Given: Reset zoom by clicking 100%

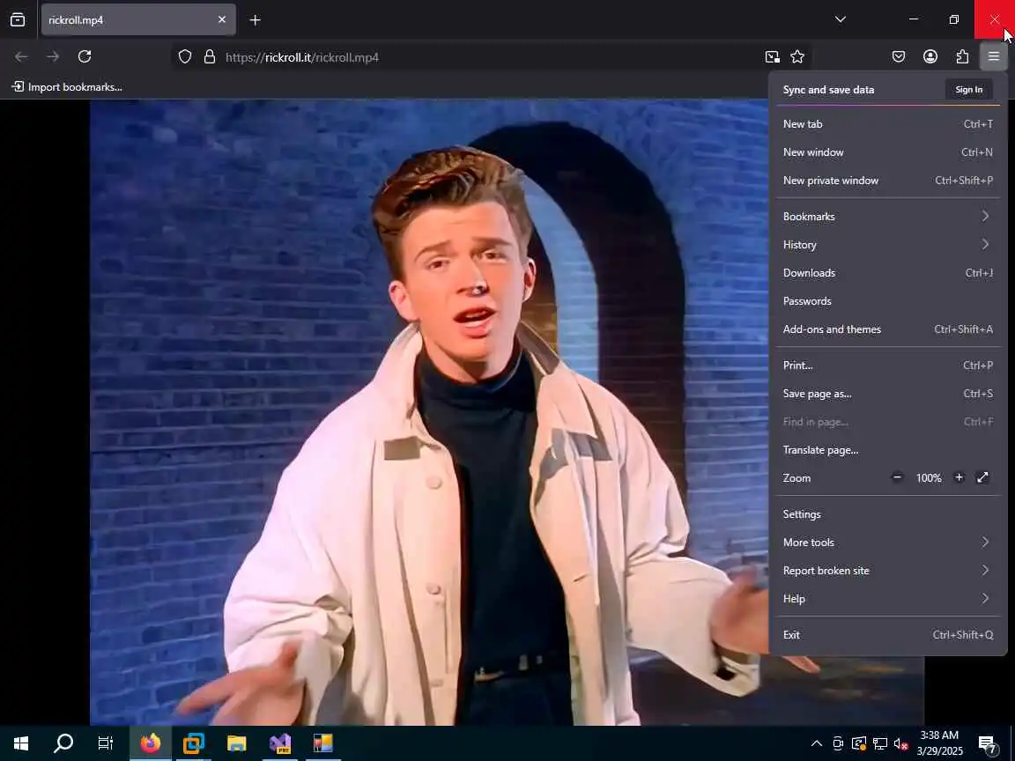Looking at the screenshot, I should pos(929,477).
